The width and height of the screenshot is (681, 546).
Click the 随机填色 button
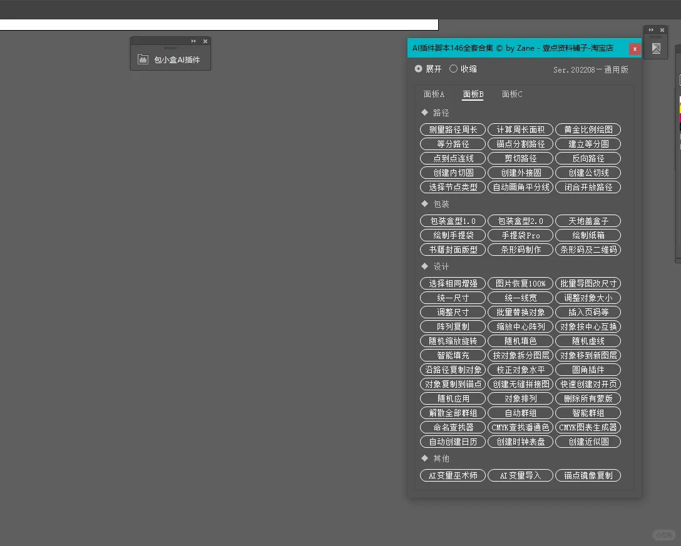click(520, 340)
